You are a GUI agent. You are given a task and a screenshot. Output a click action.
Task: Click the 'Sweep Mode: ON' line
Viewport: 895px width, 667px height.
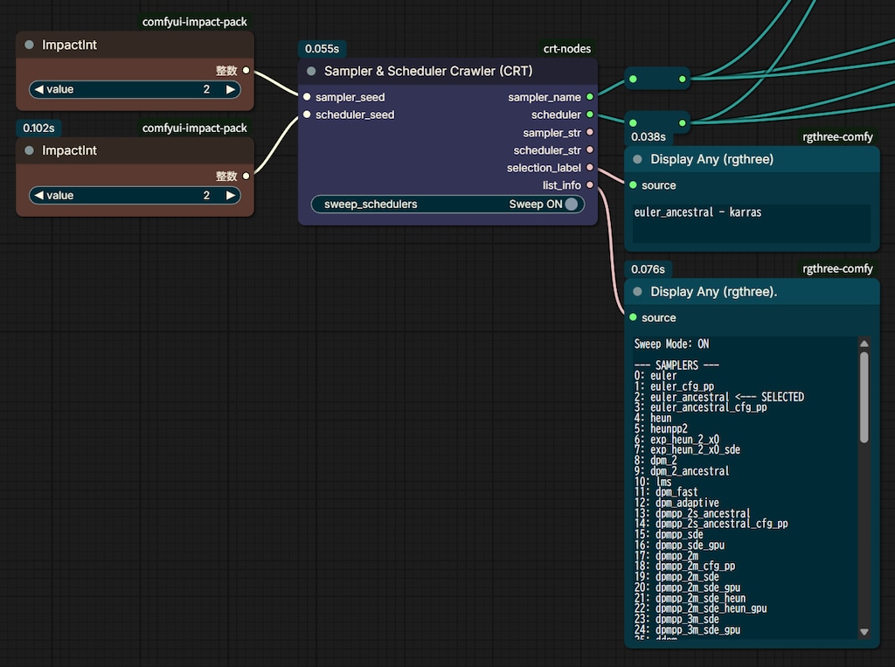[x=671, y=344]
